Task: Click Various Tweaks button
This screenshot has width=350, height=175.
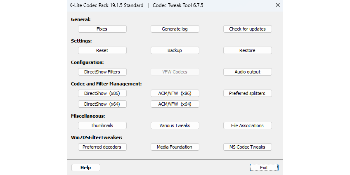Action: click(175, 125)
